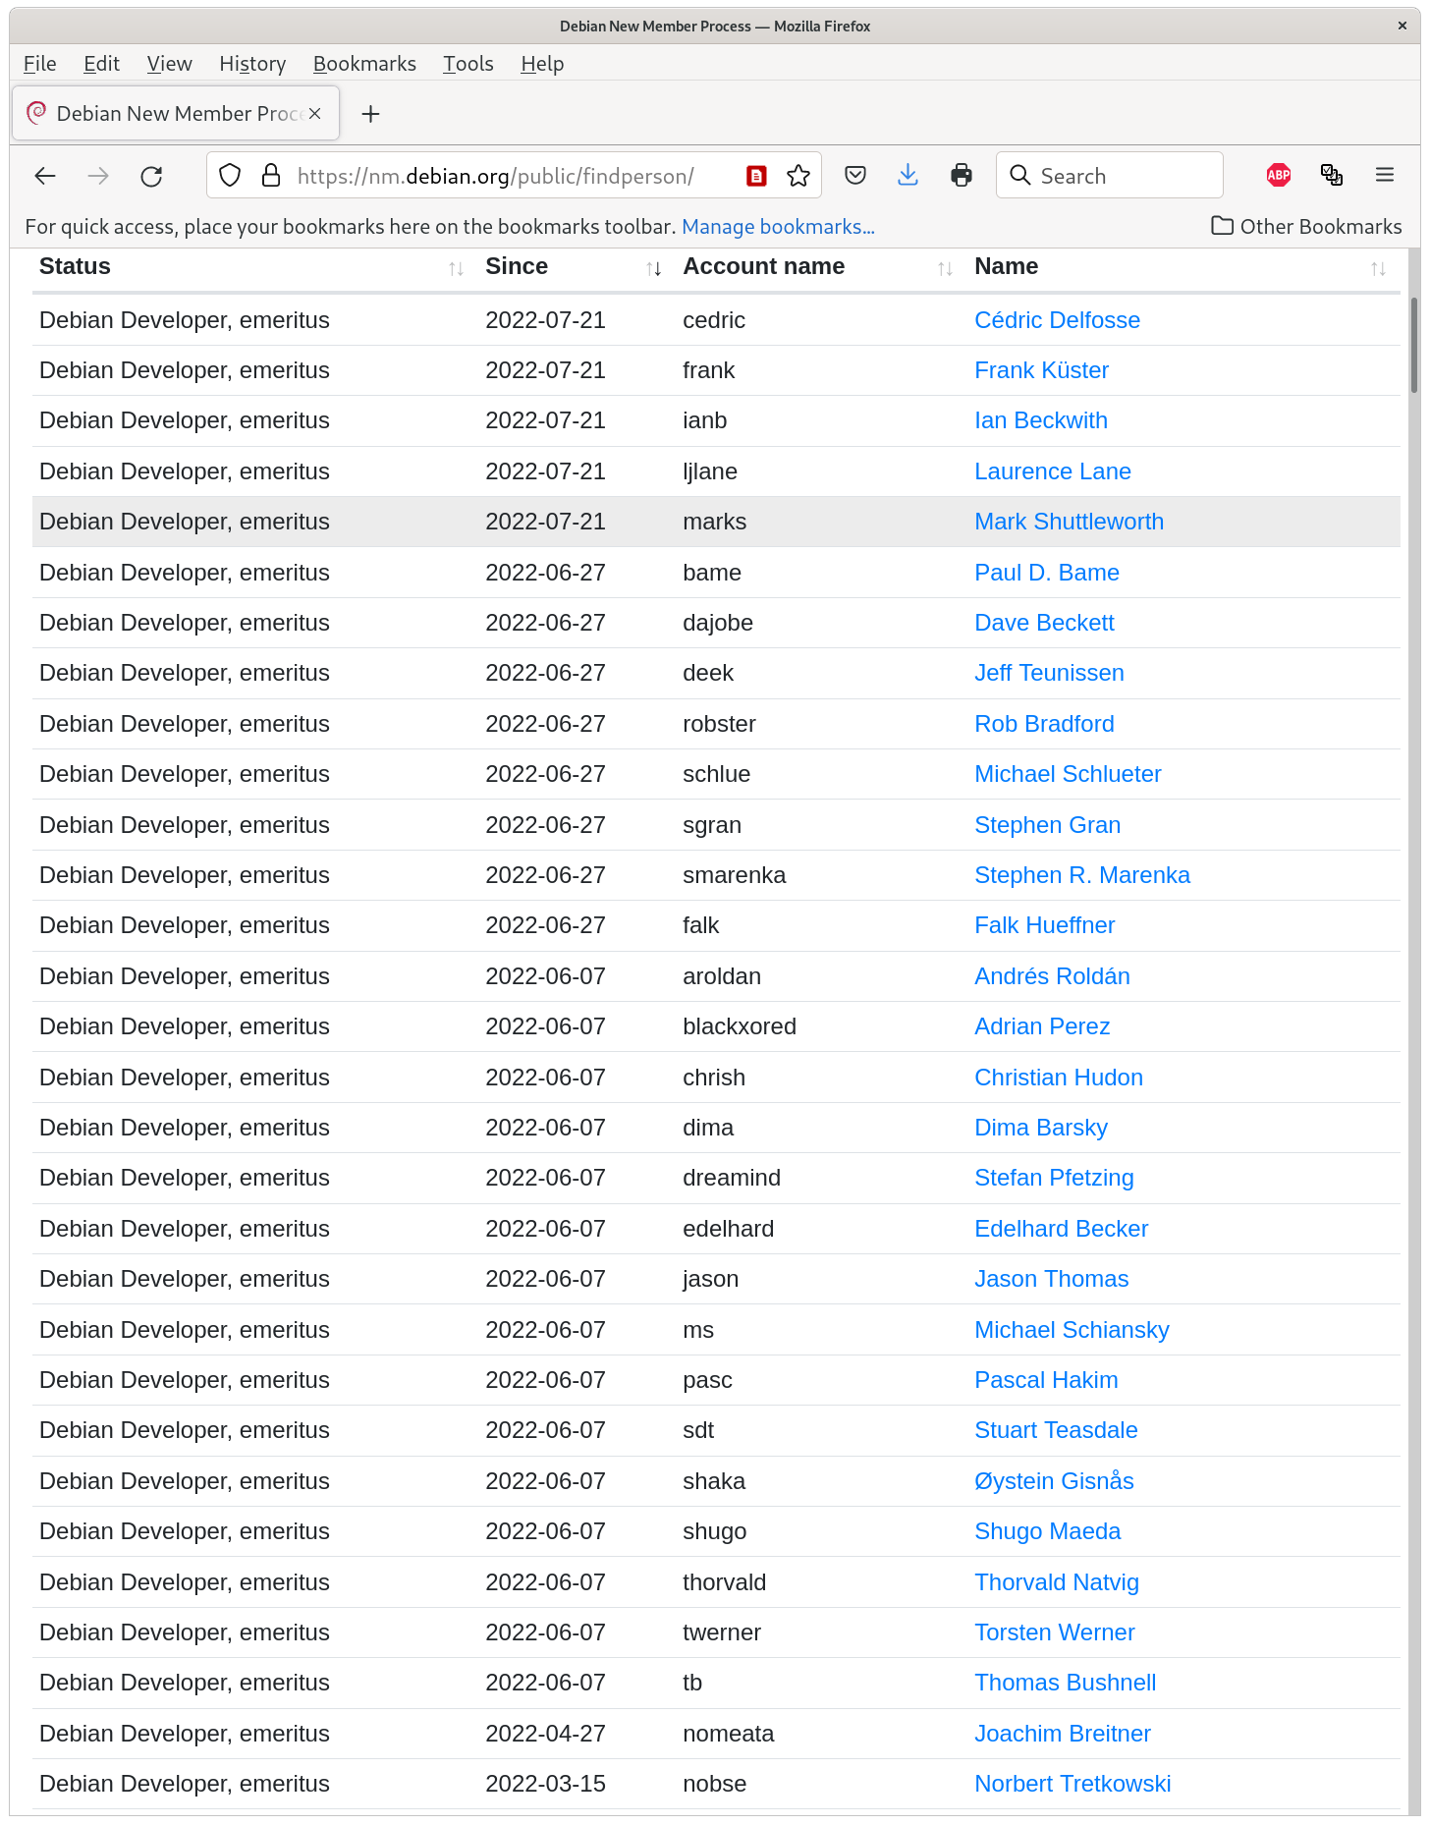Open Stephen Gran's profile link
Screen dimensions: 1430x1825
pos(1047,825)
